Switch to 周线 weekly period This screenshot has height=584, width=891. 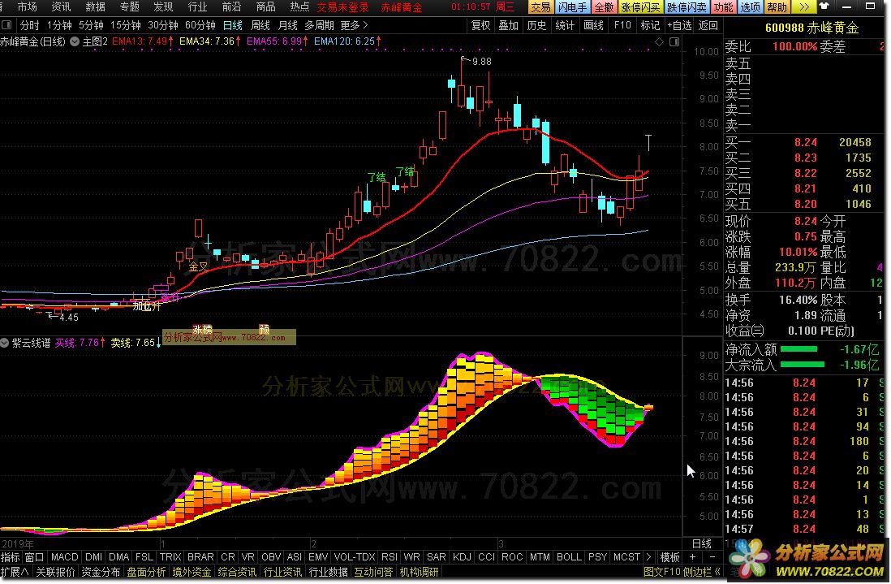260,25
